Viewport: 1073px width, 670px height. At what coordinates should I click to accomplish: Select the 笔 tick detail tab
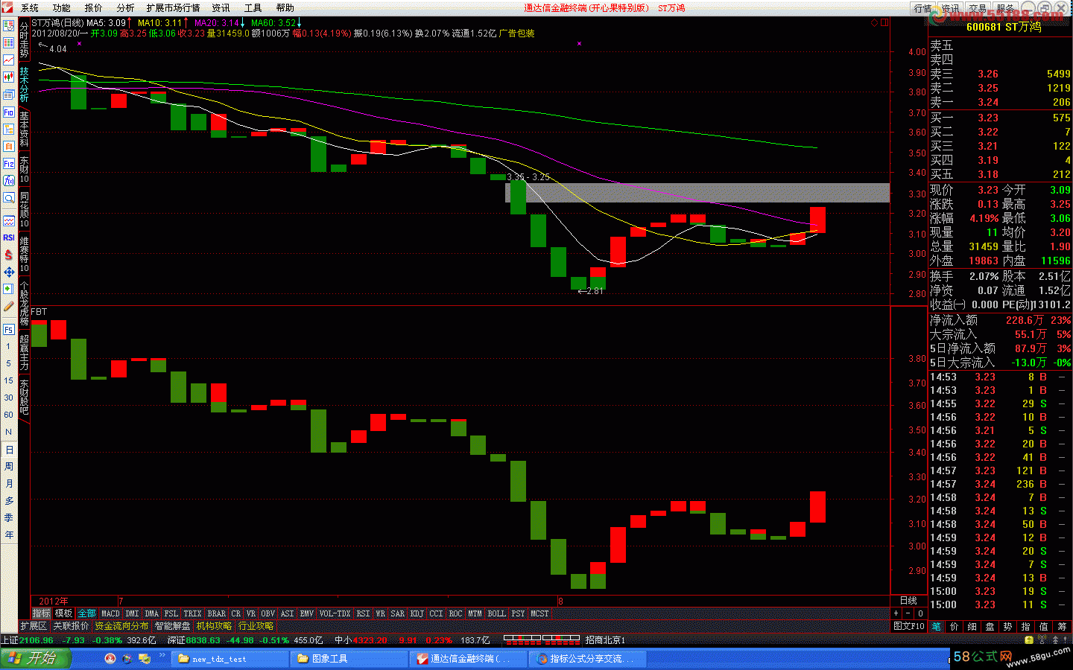(937, 626)
